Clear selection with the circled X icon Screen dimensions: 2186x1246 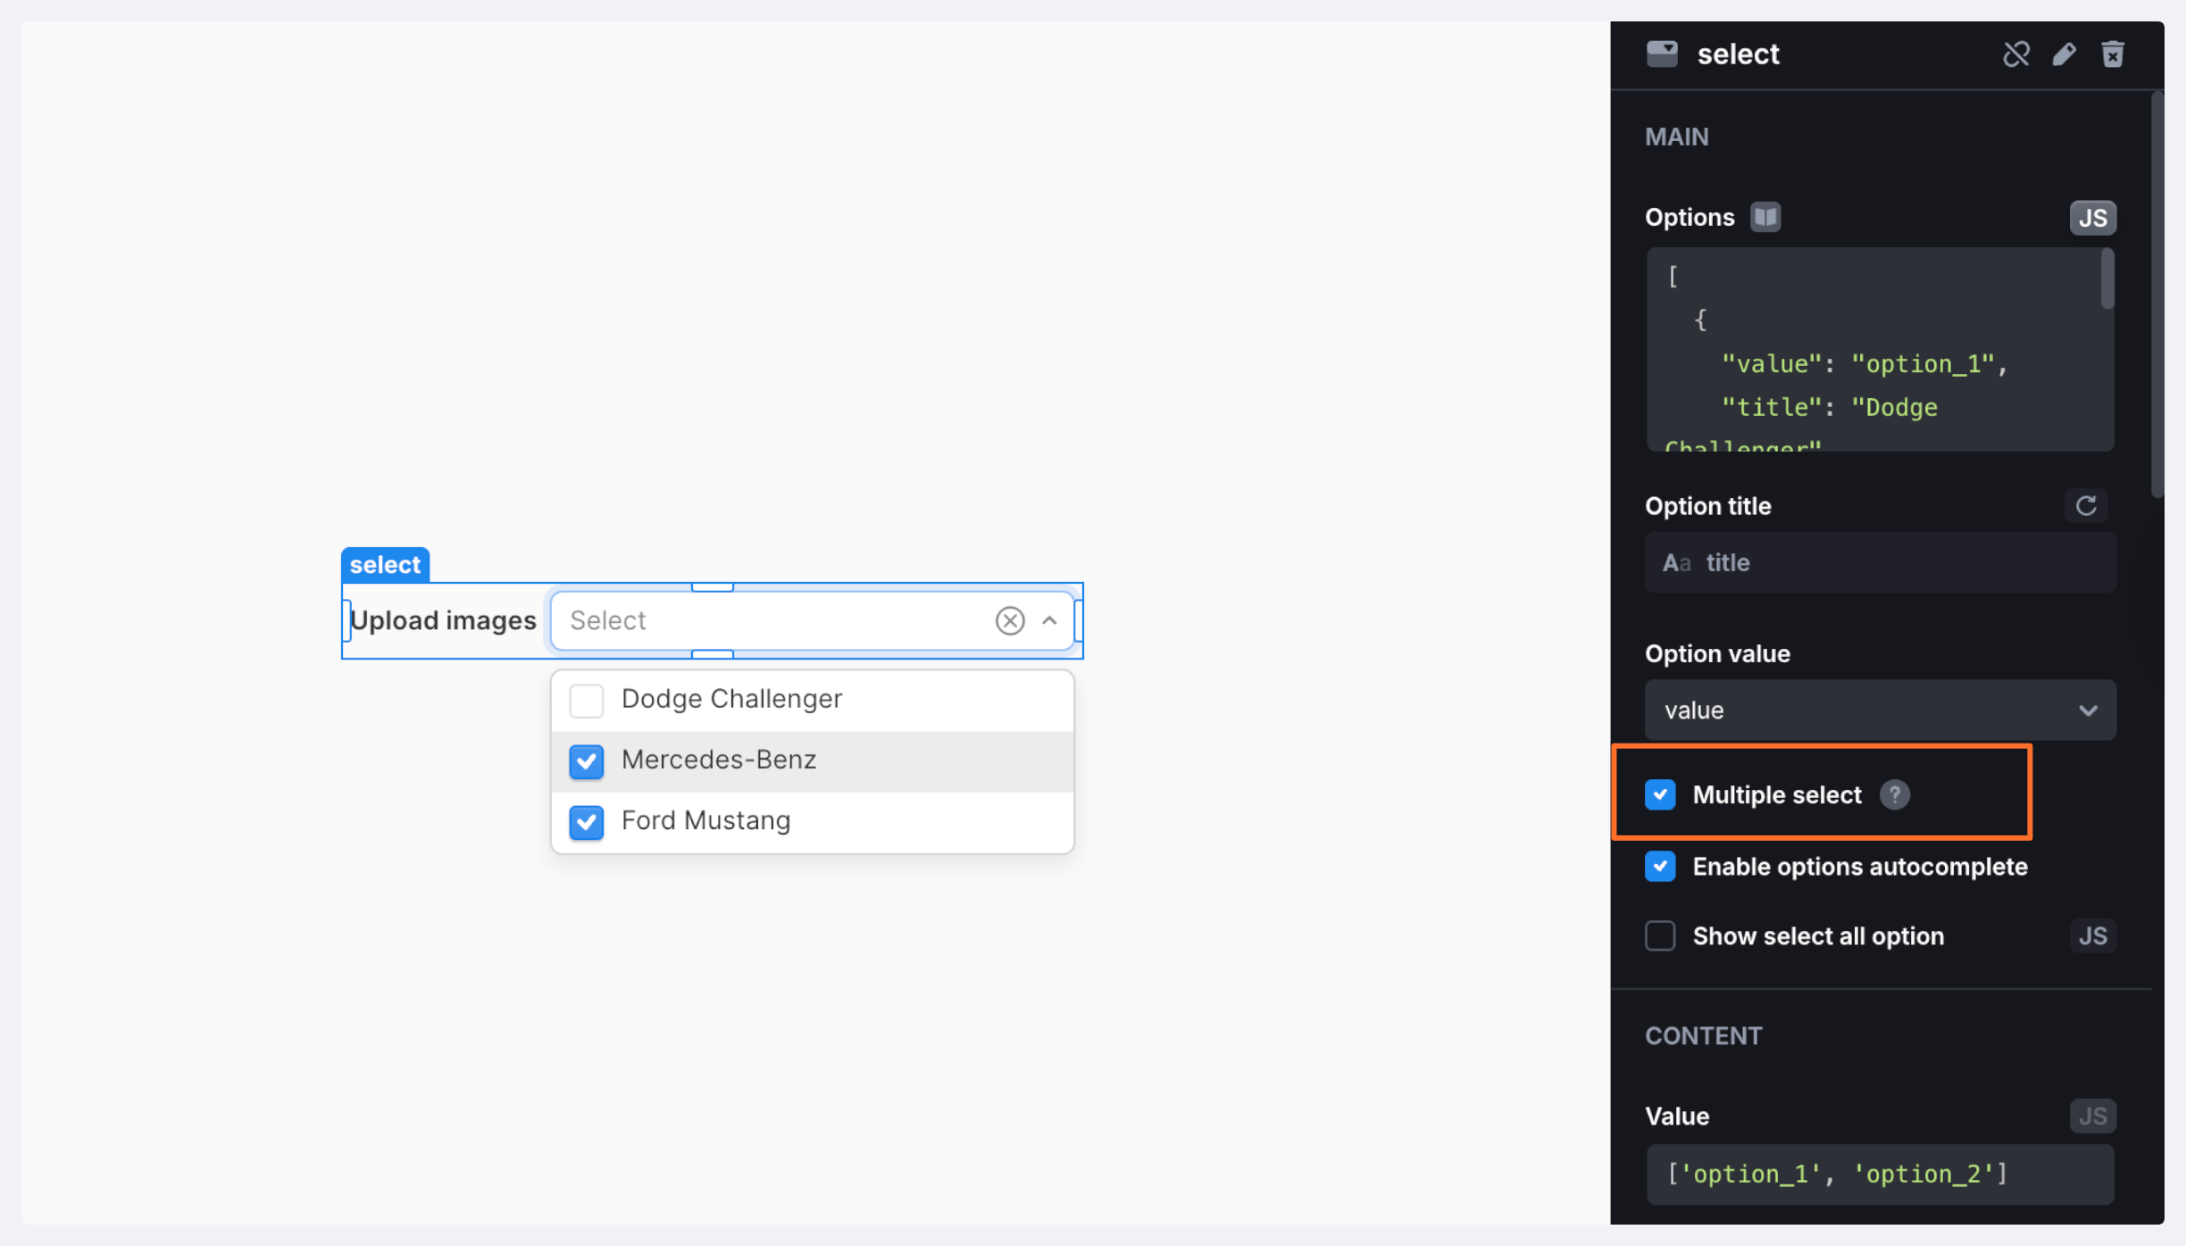point(1010,620)
